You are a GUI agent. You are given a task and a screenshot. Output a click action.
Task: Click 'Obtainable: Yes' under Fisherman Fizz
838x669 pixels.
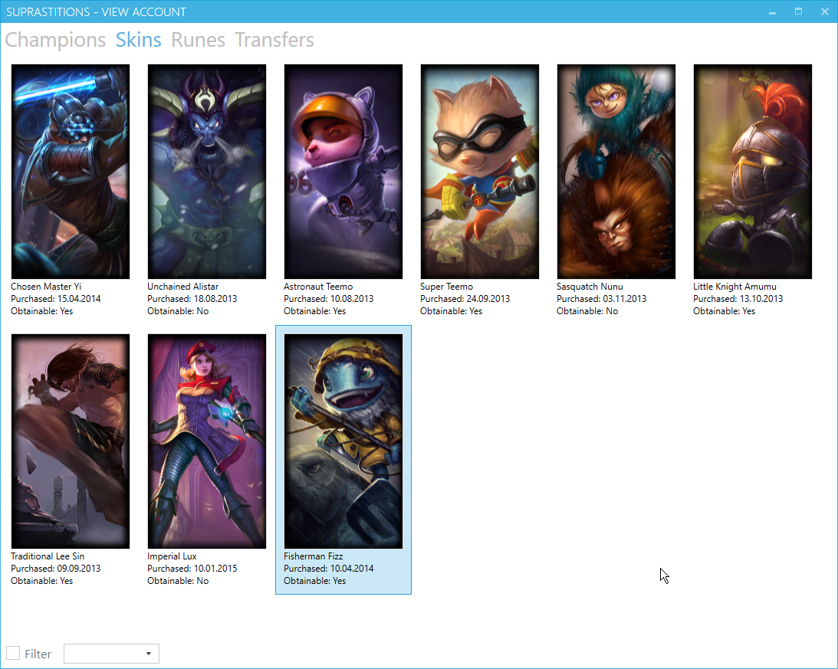pyautogui.click(x=315, y=581)
